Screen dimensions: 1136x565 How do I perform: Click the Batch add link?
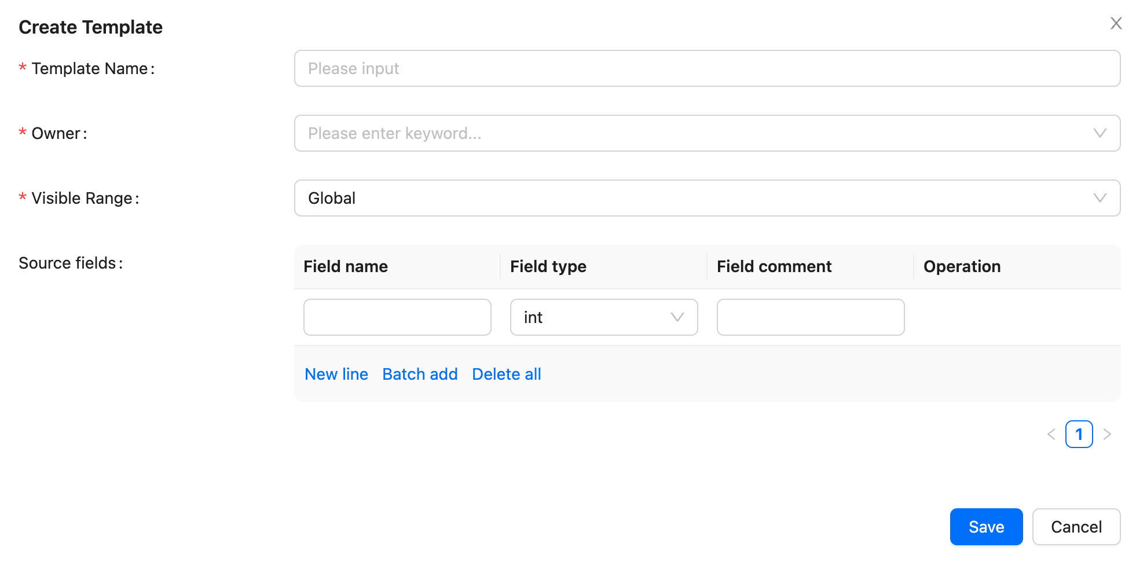coord(420,375)
